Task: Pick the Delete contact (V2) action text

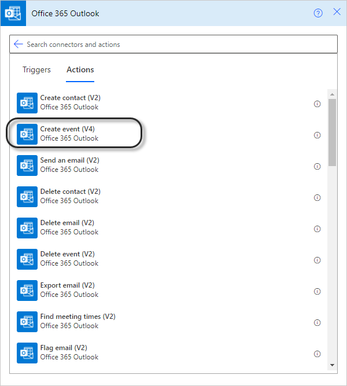Action: pyautogui.click(x=71, y=192)
